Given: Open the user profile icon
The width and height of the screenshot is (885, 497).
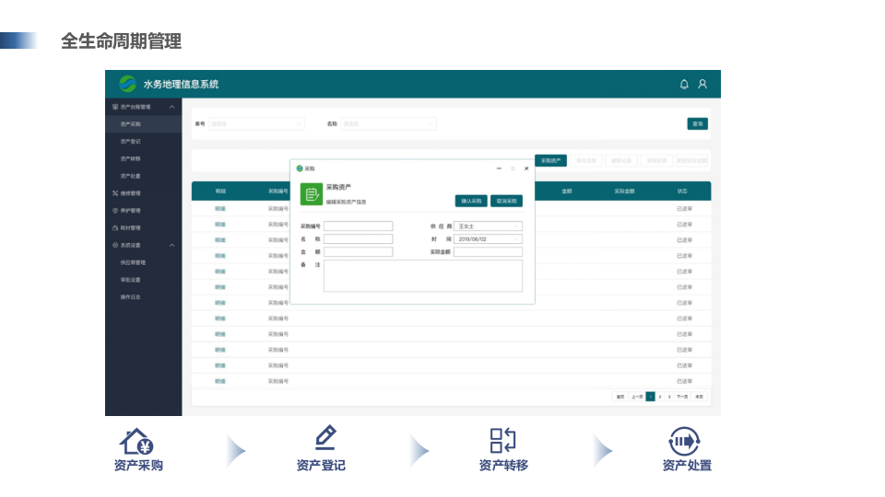Looking at the screenshot, I should pyautogui.click(x=702, y=84).
